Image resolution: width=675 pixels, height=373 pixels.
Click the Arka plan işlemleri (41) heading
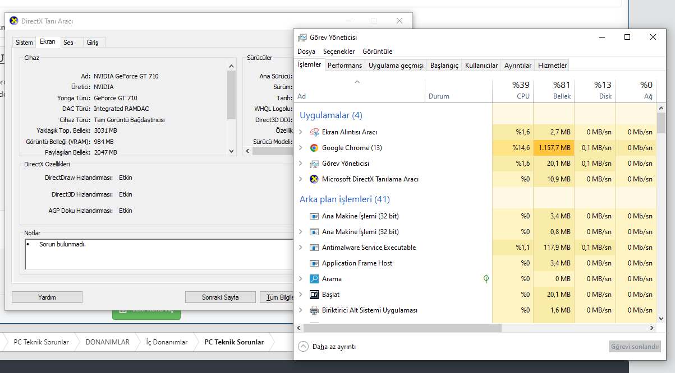point(345,199)
